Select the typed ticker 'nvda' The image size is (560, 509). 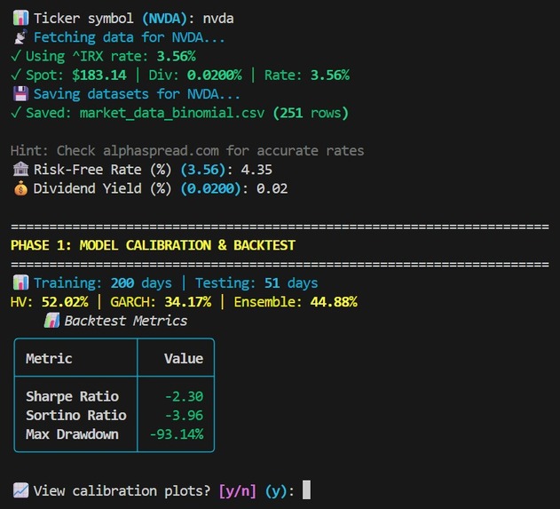point(218,19)
